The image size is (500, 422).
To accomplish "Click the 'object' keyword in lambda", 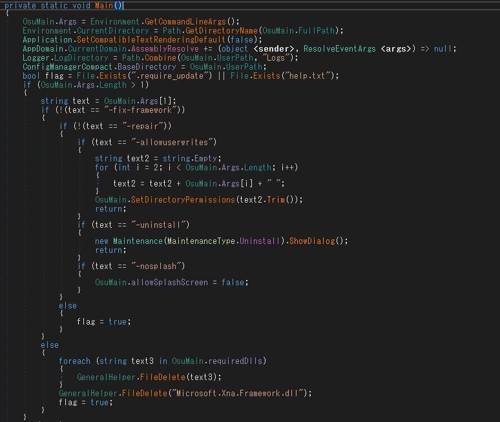I will click(234, 49).
